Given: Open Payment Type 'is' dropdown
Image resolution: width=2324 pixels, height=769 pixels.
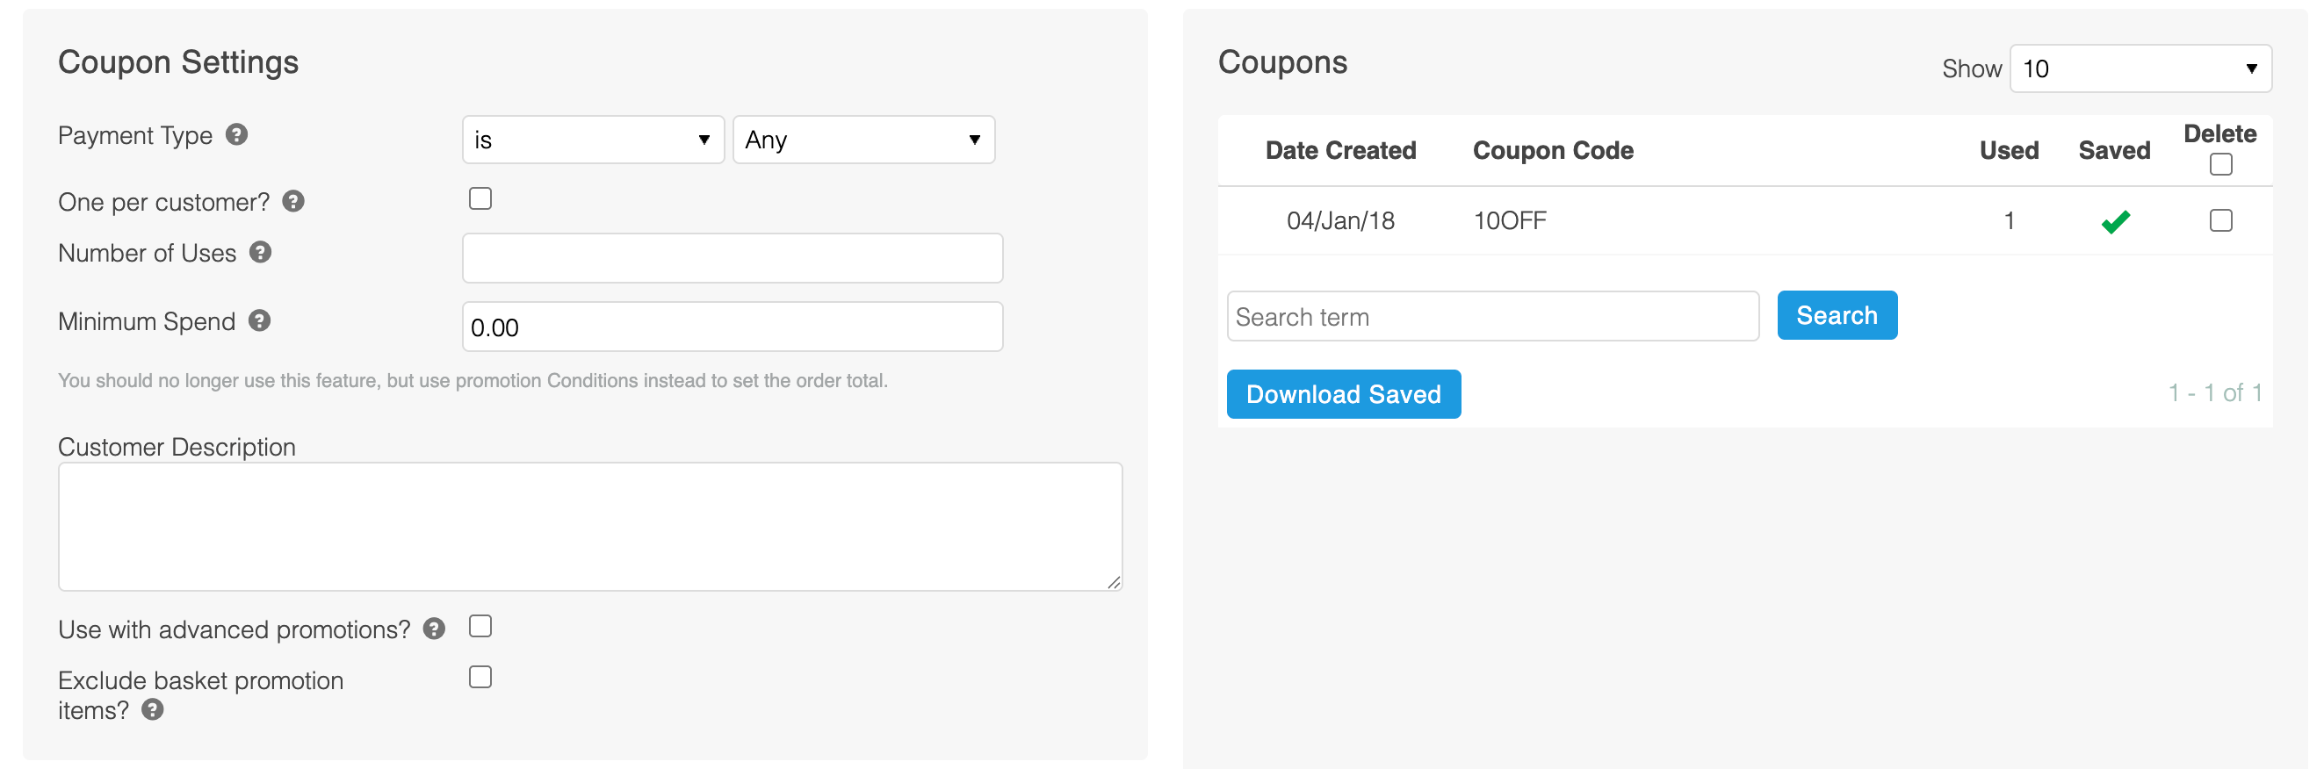Looking at the screenshot, I should (x=593, y=140).
